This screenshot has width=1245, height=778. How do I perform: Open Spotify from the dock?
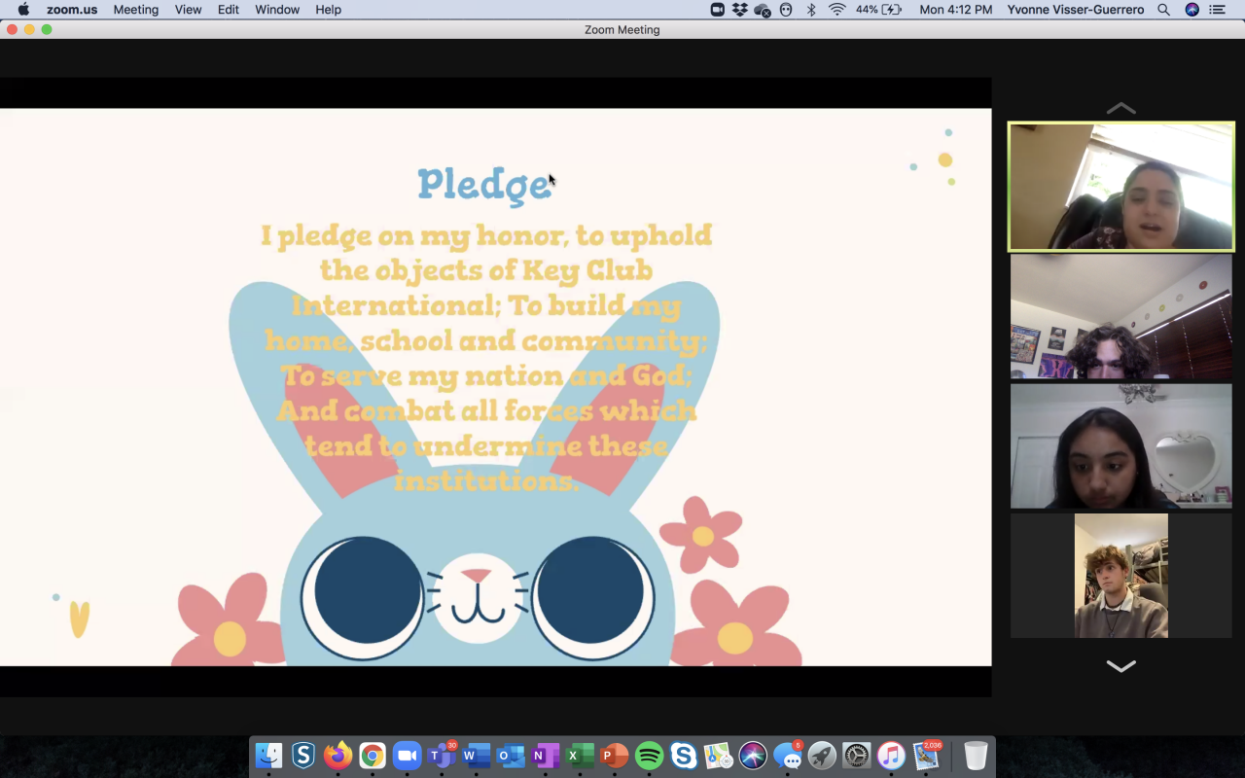point(649,756)
